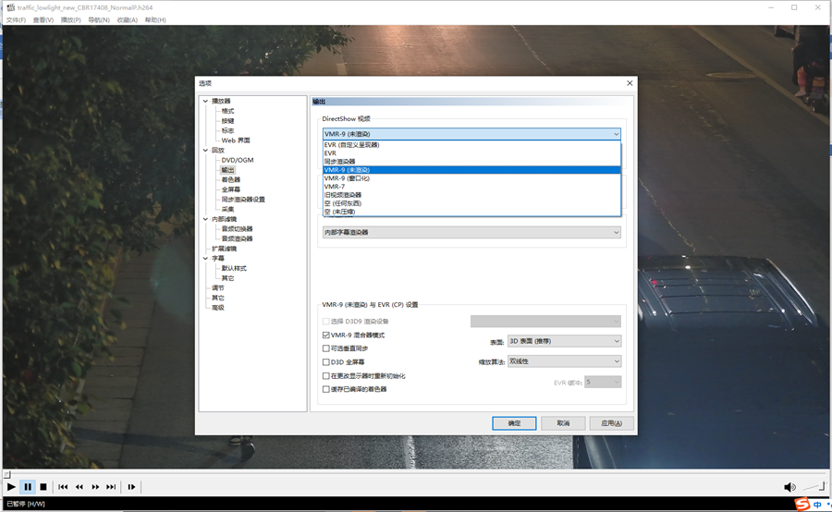Click the fast-forward (increase speed) icon
This screenshot has height=512, width=832.
click(95, 486)
